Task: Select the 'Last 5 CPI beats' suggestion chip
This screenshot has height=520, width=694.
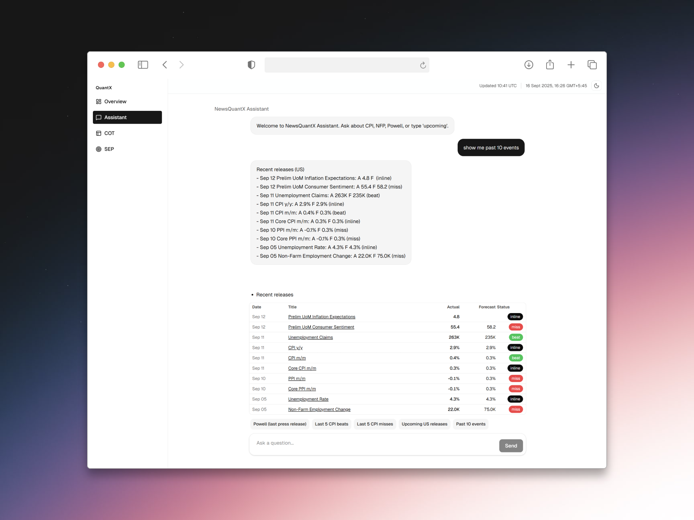Action: click(331, 424)
